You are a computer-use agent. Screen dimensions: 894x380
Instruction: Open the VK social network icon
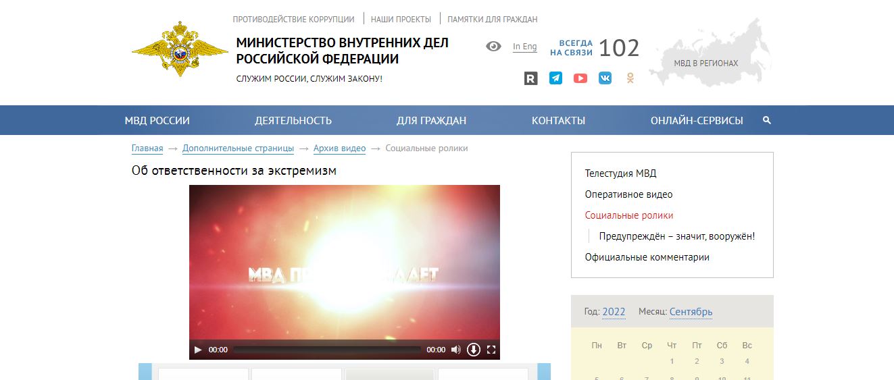[x=605, y=78]
